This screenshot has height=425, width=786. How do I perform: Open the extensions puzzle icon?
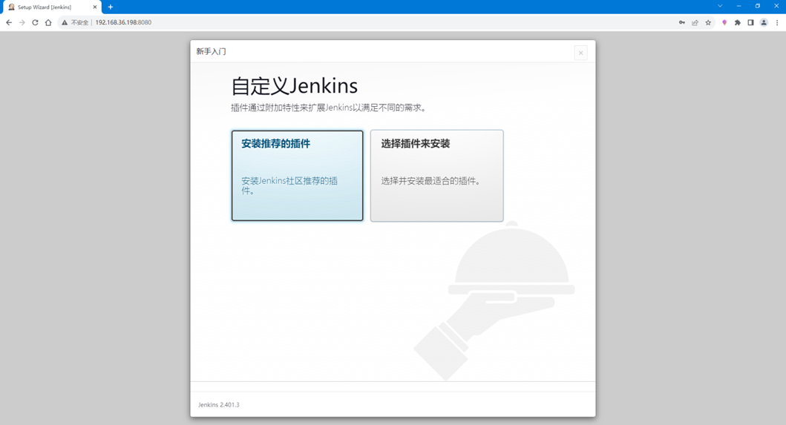(x=737, y=22)
